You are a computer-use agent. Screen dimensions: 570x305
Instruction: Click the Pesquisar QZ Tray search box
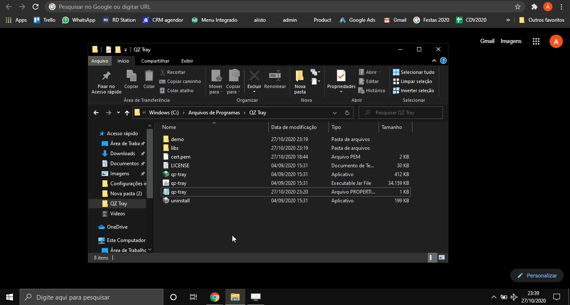click(x=400, y=112)
